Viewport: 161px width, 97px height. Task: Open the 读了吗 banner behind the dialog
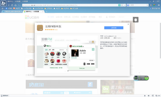click(x=117, y=87)
